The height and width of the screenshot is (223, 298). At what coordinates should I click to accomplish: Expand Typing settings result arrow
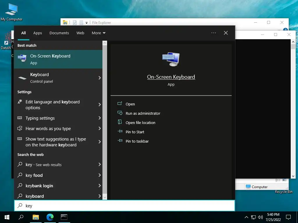click(x=100, y=118)
